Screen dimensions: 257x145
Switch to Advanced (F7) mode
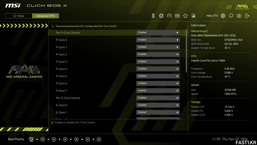coord(45,16)
